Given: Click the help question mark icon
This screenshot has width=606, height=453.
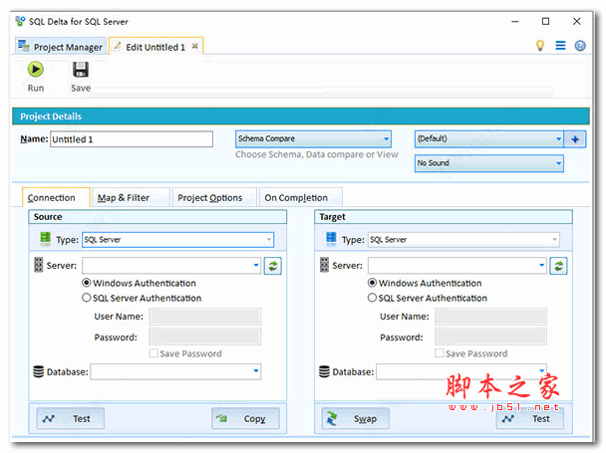Looking at the screenshot, I should click(x=580, y=46).
